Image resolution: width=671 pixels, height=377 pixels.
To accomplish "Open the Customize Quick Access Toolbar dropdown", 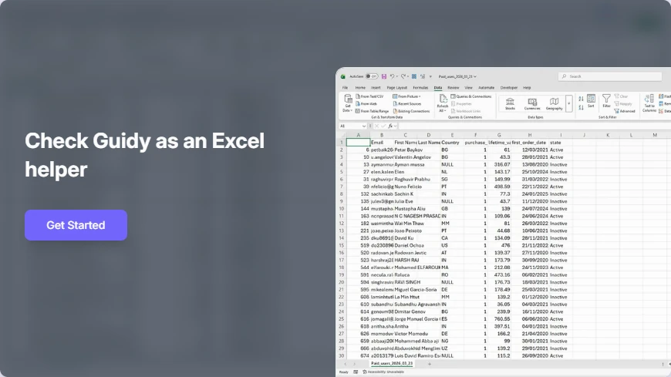I will [430, 76].
